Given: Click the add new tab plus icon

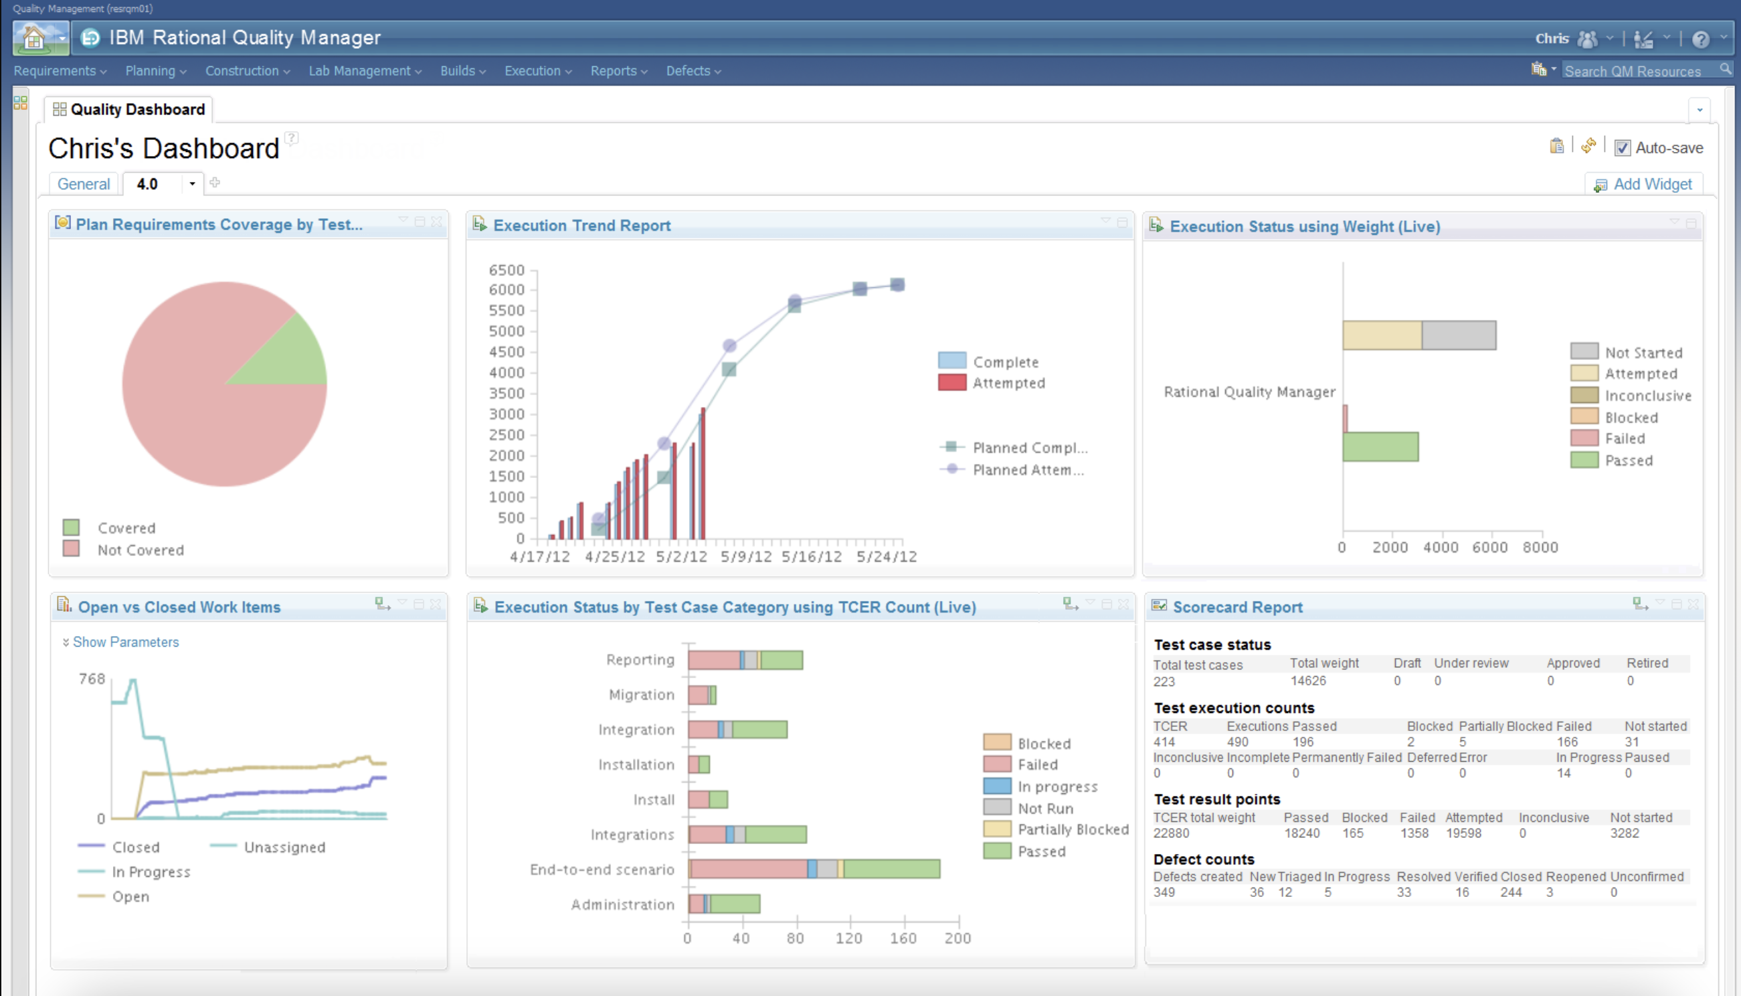Looking at the screenshot, I should click(x=215, y=183).
